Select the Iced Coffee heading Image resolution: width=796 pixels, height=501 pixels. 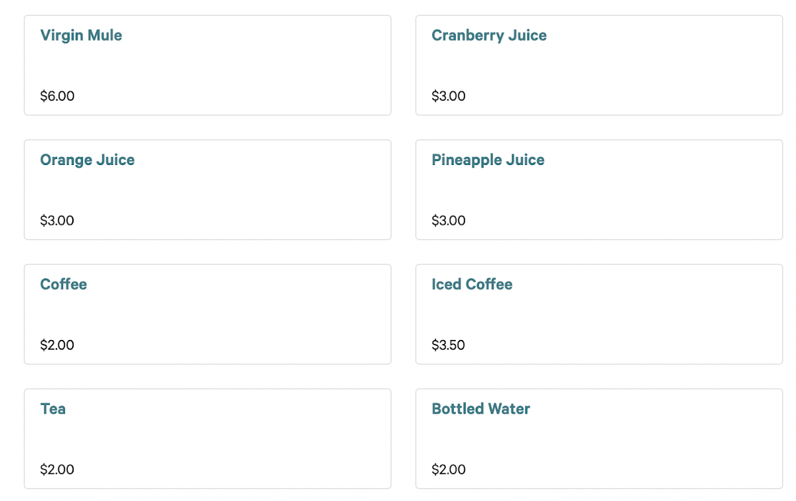click(472, 284)
